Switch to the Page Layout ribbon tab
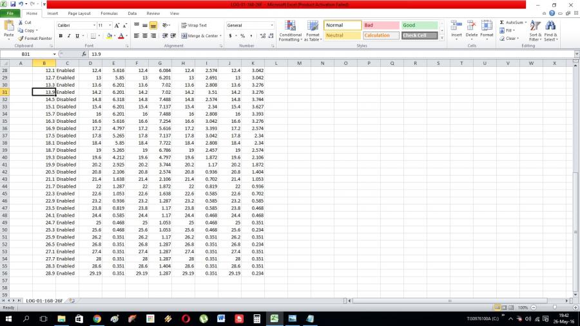The width and height of the screenshot is (580, 326). coord(79,13)
